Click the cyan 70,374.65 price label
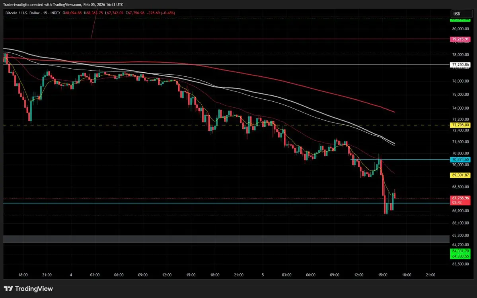This screenshot has height=298, width=477. click(460, 159)
